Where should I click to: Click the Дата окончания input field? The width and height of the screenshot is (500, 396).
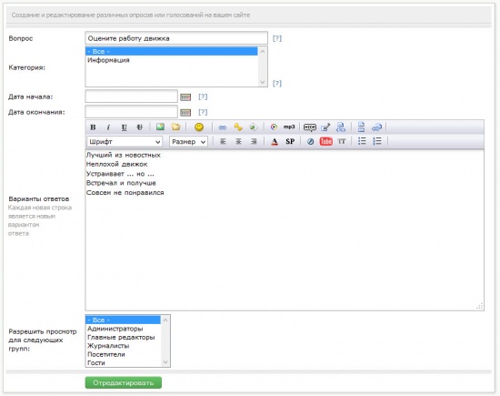click(132, 112)
